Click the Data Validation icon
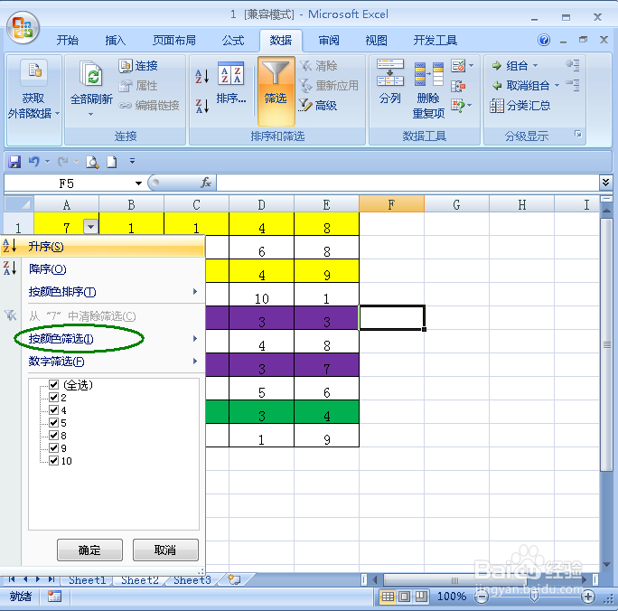The width and height of the screenshot is (618, 611). point(458,65)
